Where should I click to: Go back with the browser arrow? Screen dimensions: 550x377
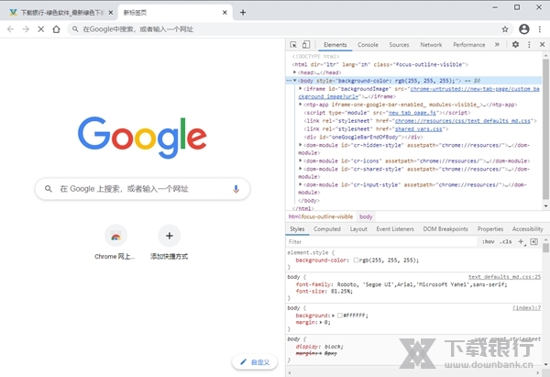[10, 29]
